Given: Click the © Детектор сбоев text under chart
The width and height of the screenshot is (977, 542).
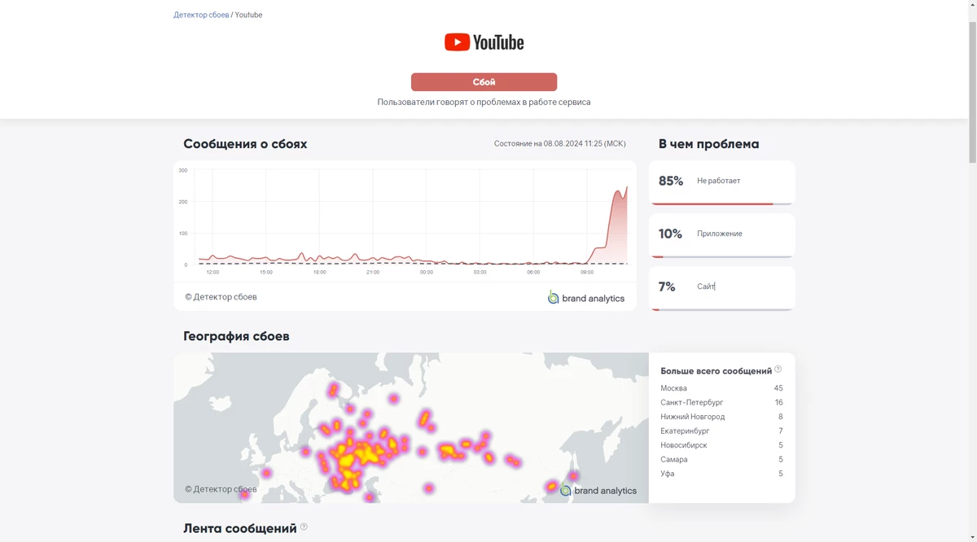Looking at the screenshot, I should coord(221,297).
